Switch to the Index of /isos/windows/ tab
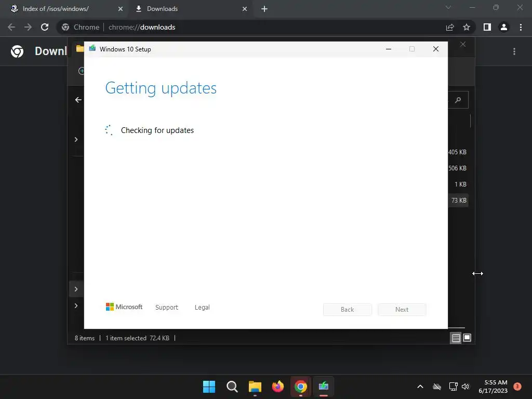This screenshot has width=532, height=399. click(x=55, y=9)
